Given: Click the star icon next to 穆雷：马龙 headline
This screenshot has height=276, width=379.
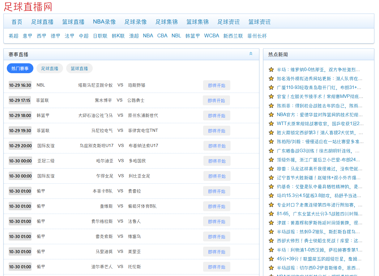Looking at the screenshot, I should pyautogui.click(x=271, y=169).
